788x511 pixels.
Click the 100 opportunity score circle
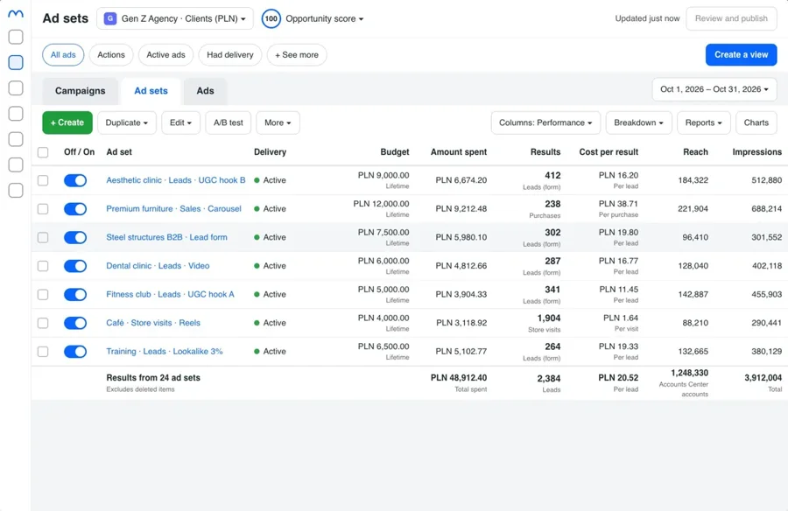pos(271,18)
